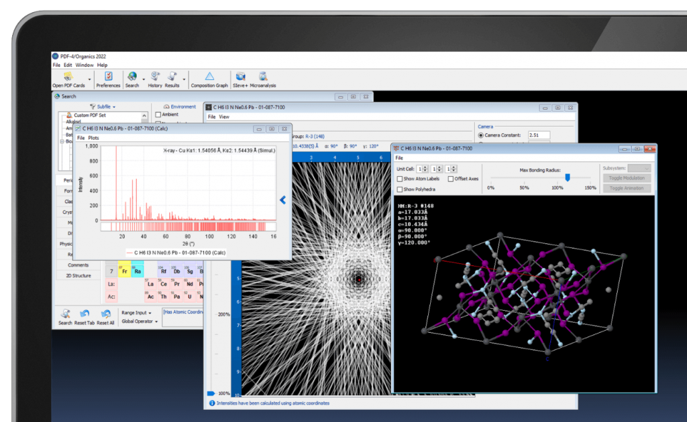Open File menu in the 3D structure window
Image resolution: width=687 pixels, height=422 pixels.
coord(399,158)
